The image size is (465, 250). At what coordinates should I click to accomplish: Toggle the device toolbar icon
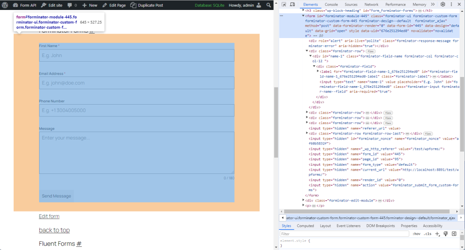click(x=293, y=5)
